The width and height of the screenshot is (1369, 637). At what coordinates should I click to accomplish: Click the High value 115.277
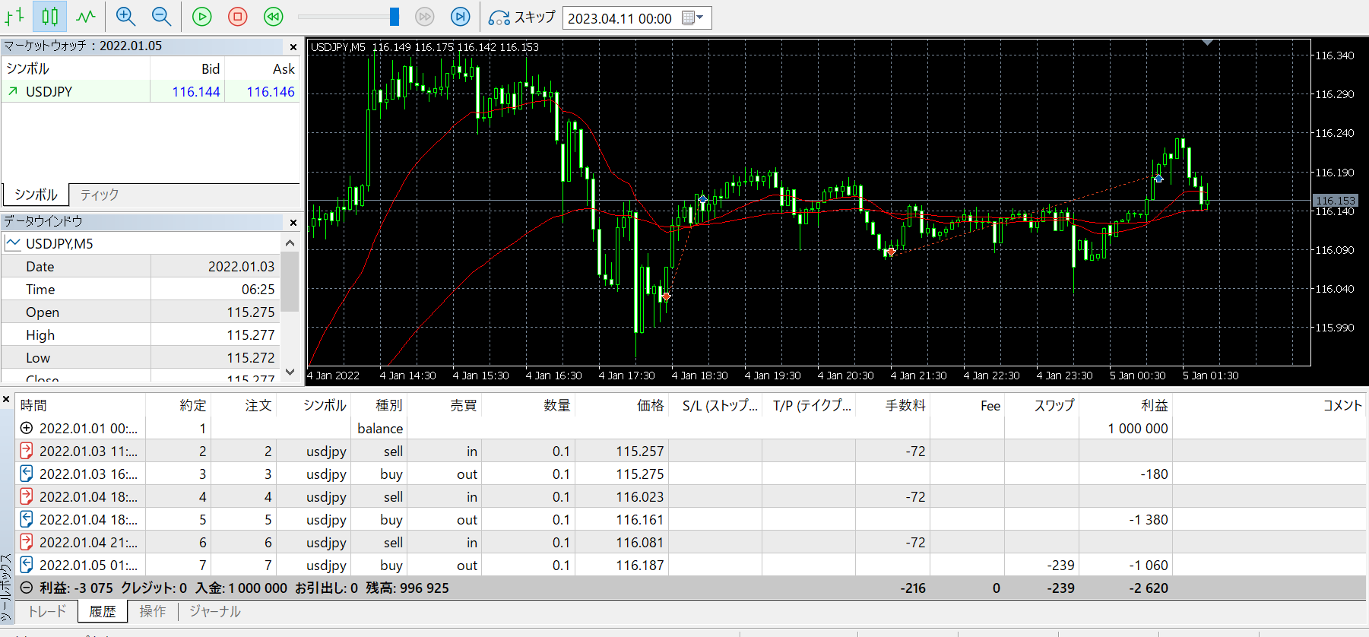click(251, 335)
